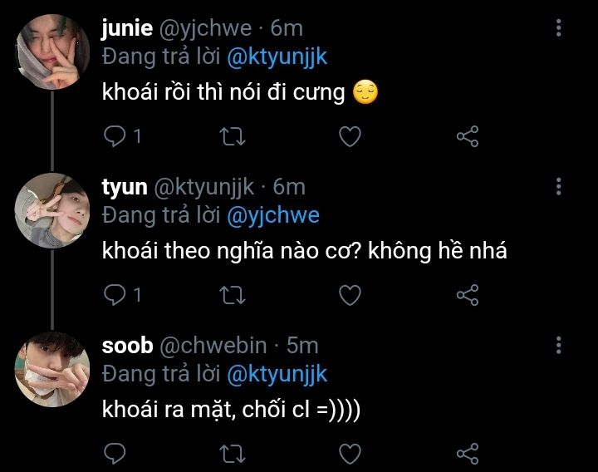Retweet junie's tweet
The height and width of the screenshot is (472, 598).
233,136
